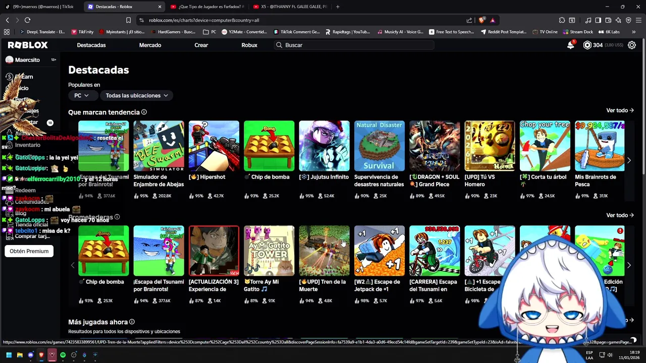
Task: Click Ver todo for trending games
Action: click(620, 110)
